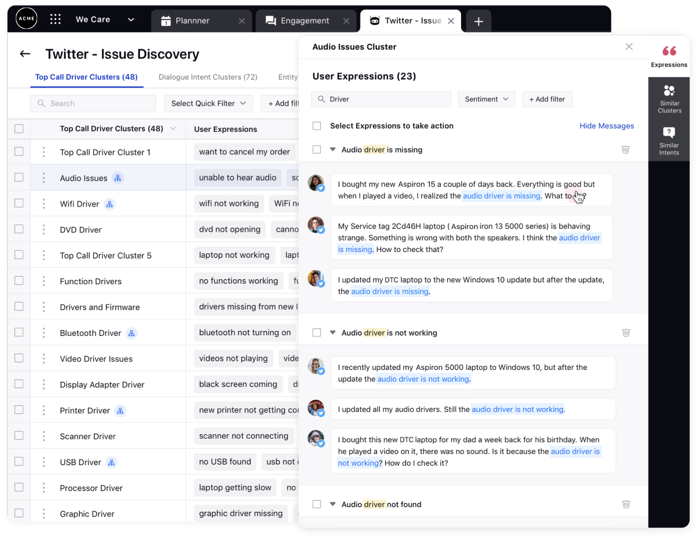Click the hierarchy icon next to Printer Driver
This screenshot has width=698, height=538.
120,411
